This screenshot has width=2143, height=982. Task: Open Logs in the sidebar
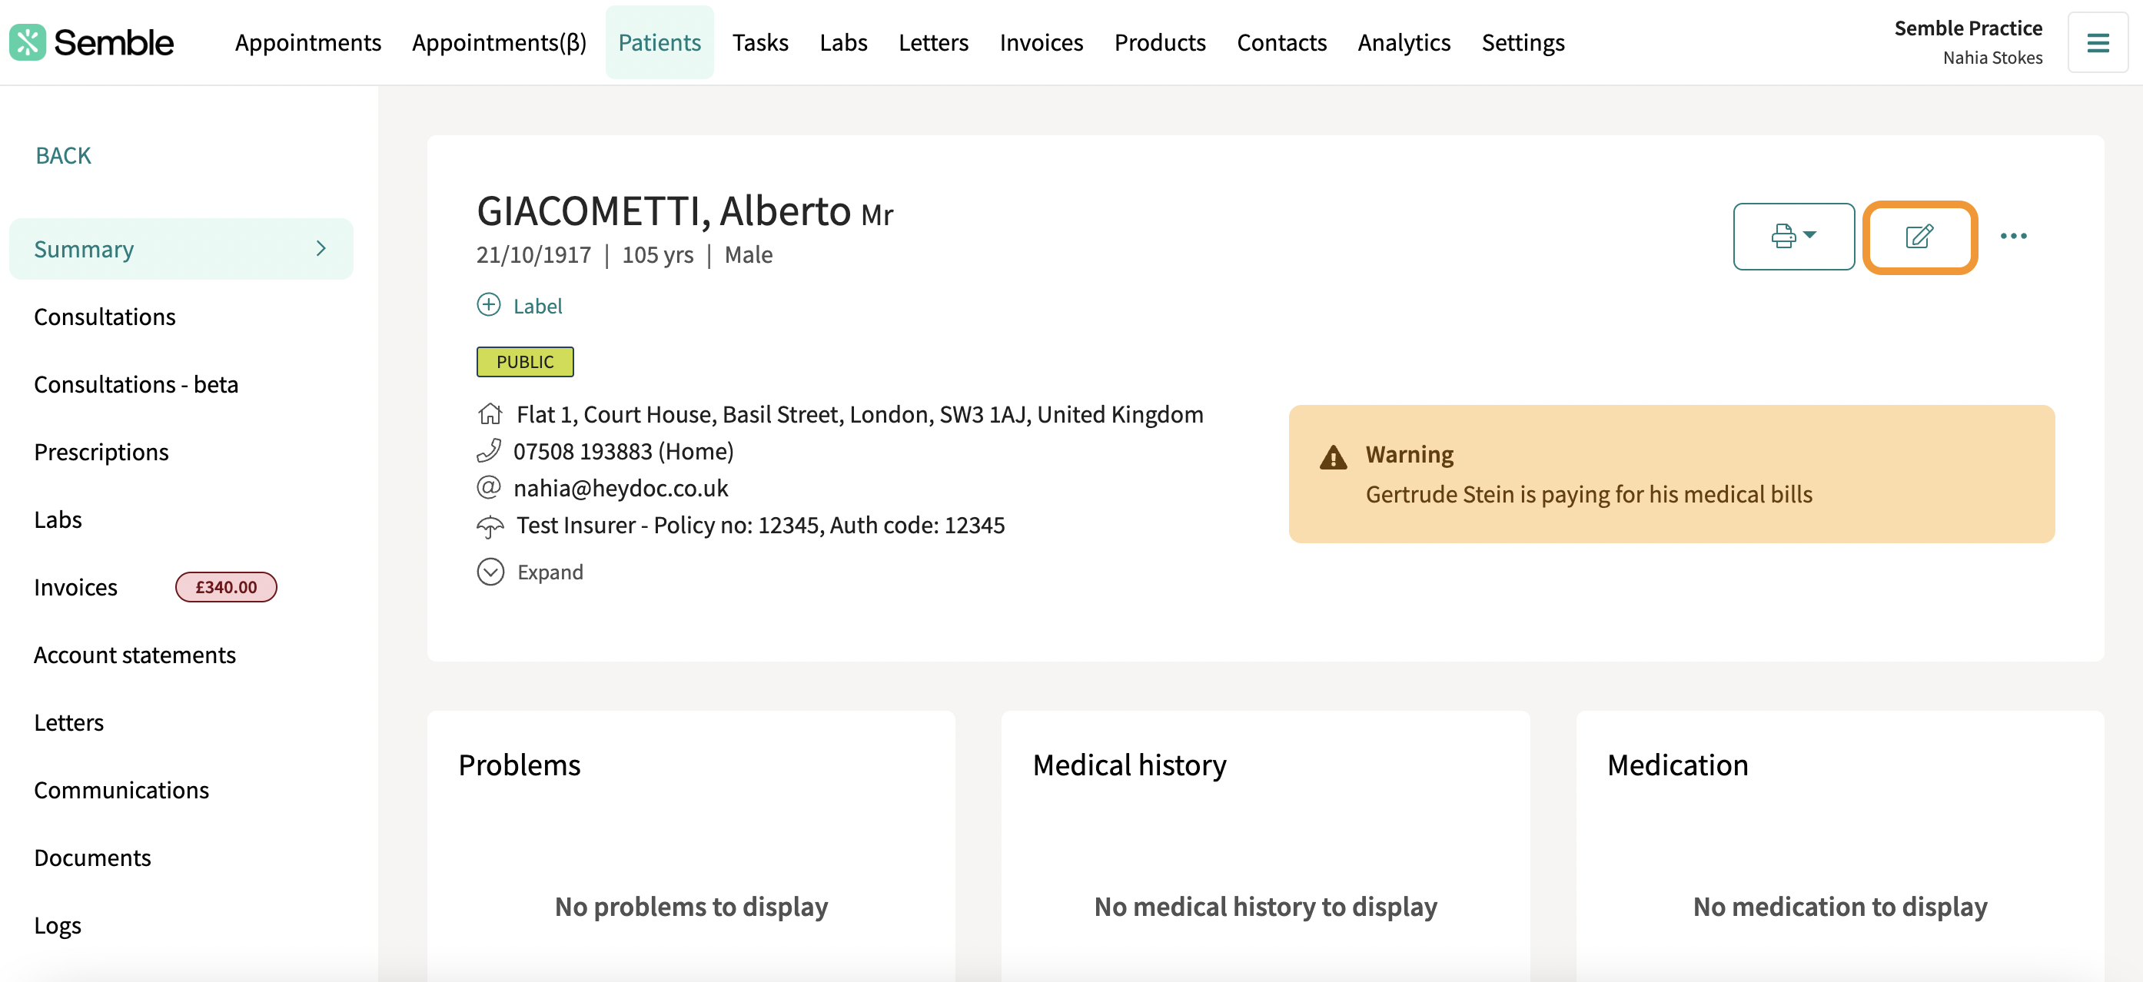pyautogui.click(x=58, y=925)
